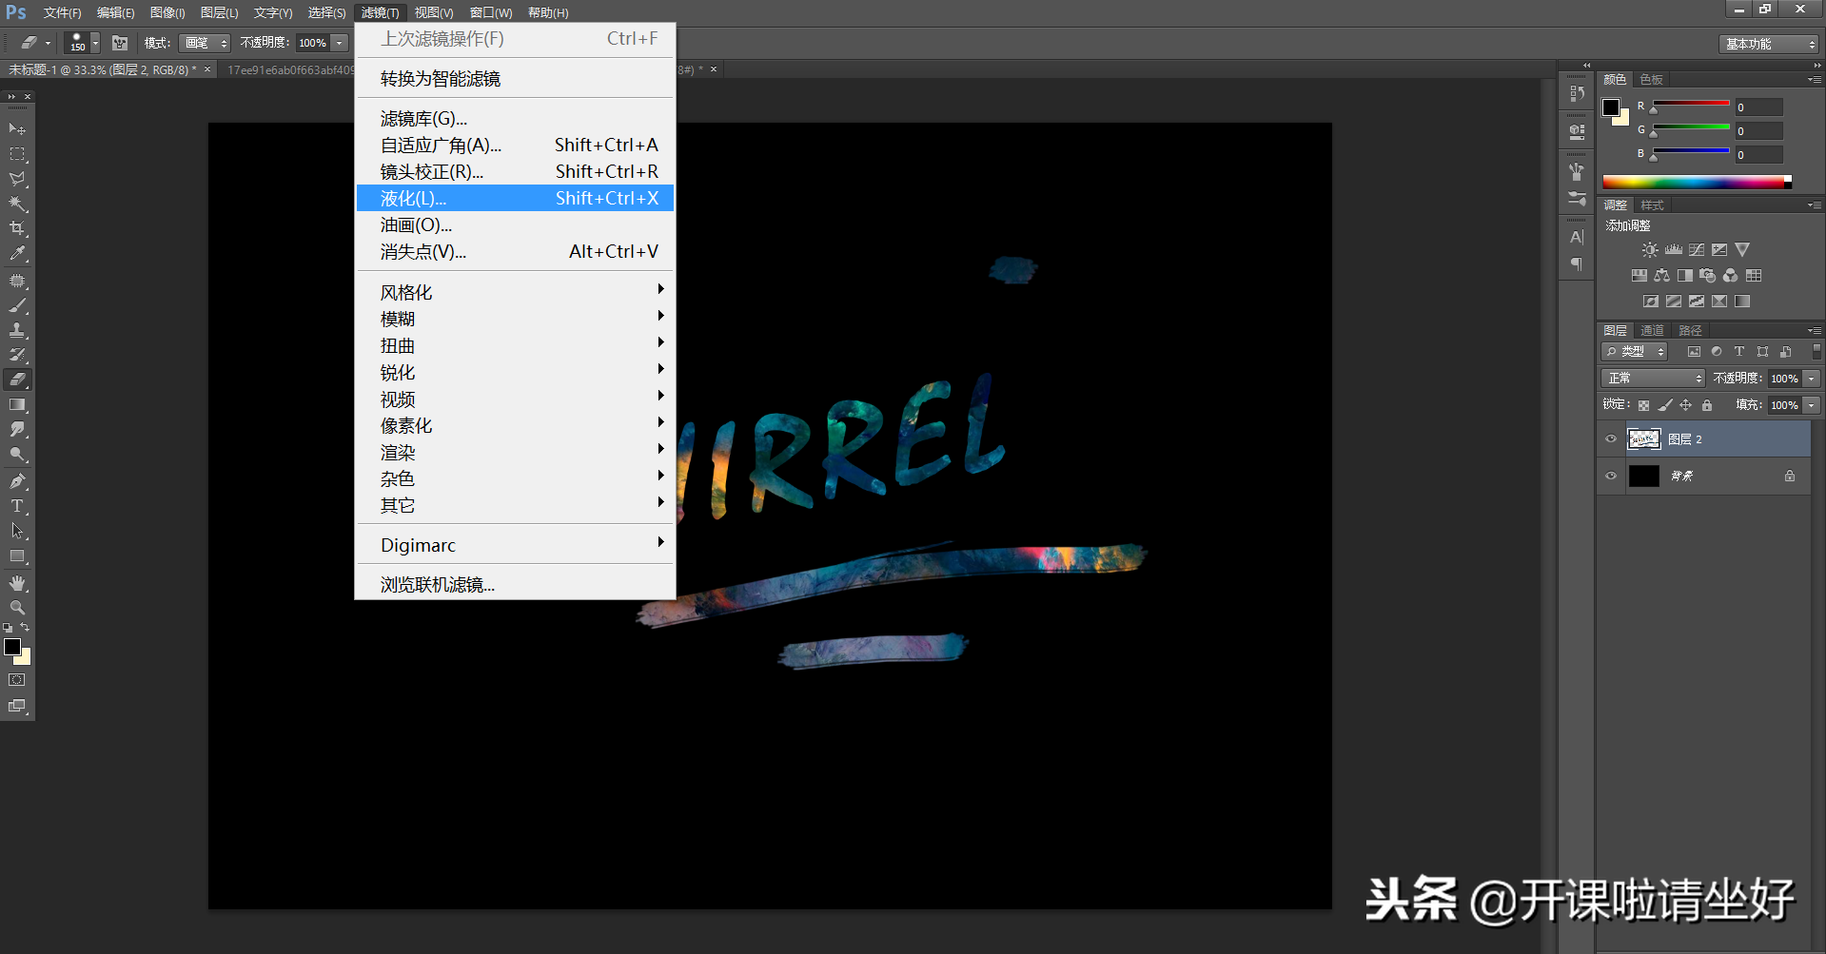Click the foreground color swatch in Color panel
This screenshot has height=954, width=1826.
(1611, 107)
